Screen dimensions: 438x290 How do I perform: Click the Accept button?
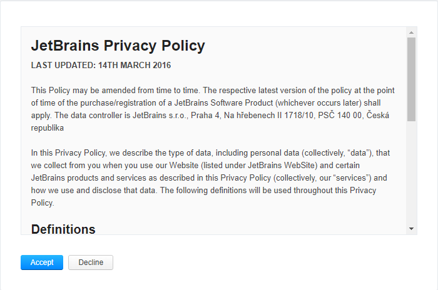(42, 262)
